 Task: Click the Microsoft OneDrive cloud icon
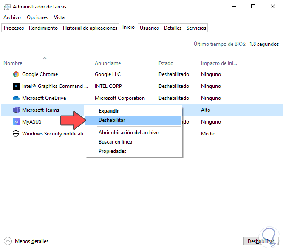coord(16,98)
